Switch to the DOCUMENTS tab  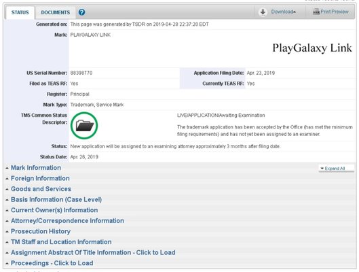coord(56,12)
